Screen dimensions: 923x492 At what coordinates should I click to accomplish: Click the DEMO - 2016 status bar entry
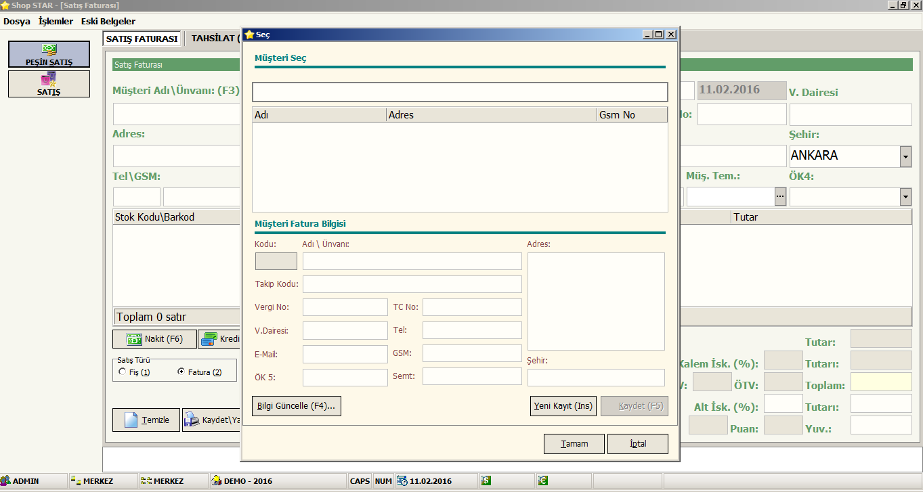point(278,481)
